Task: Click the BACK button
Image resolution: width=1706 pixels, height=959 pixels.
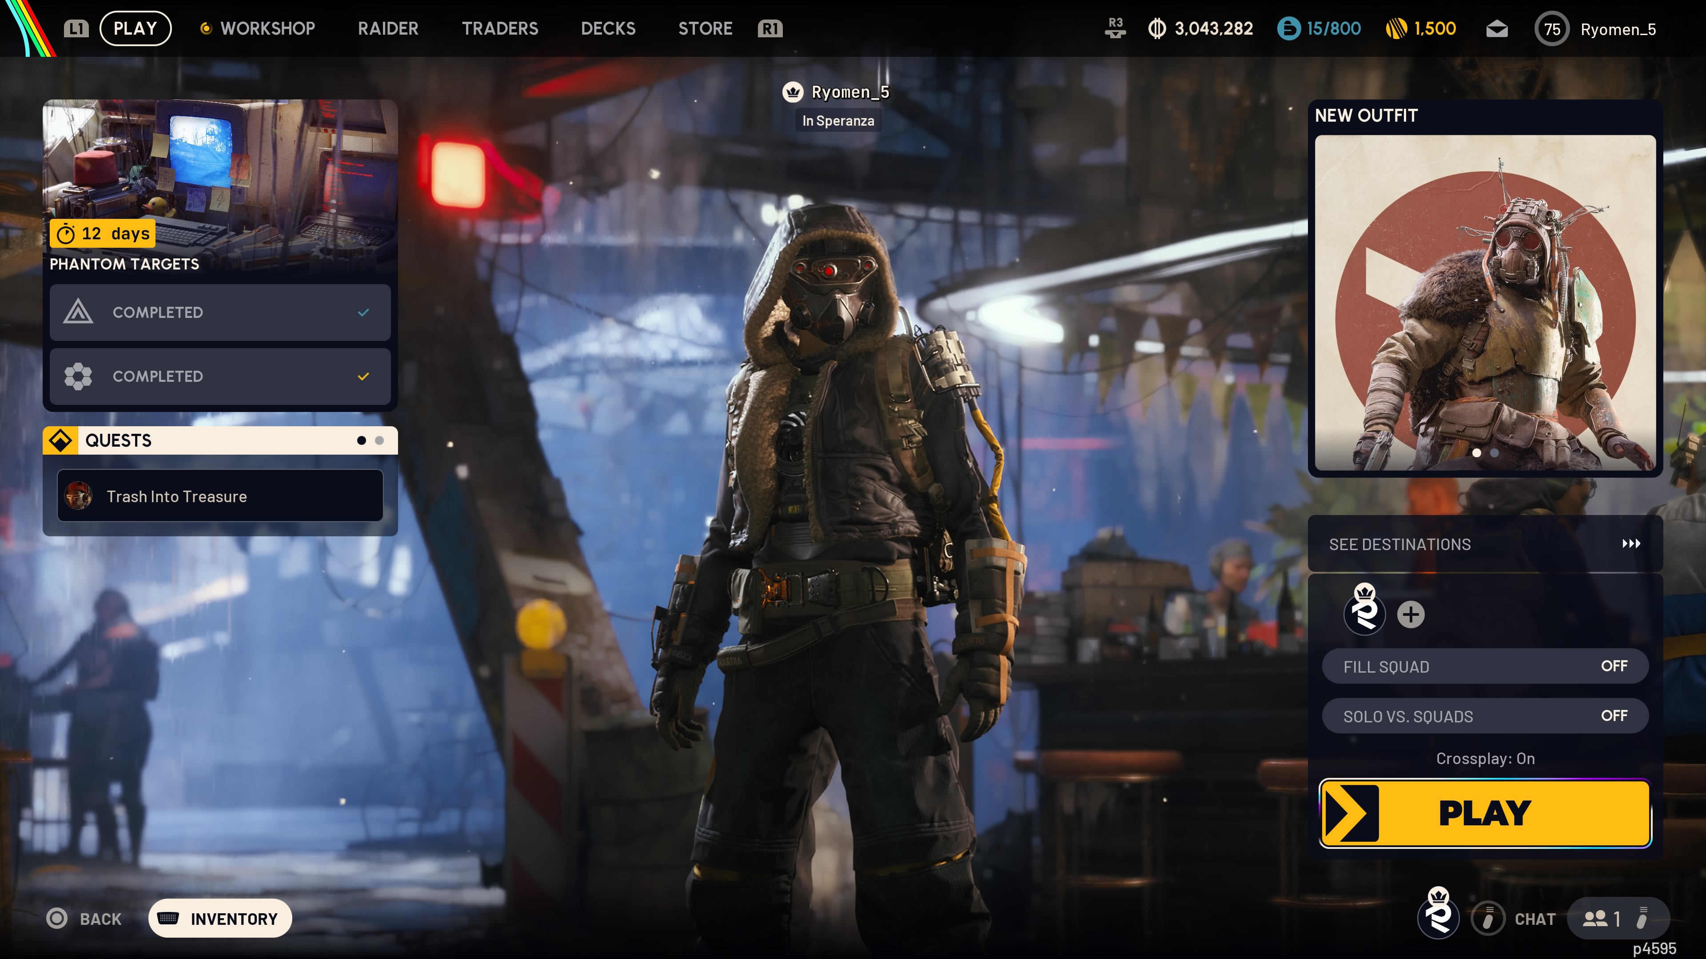Action: pyautogui.click(x=100, y=919)
